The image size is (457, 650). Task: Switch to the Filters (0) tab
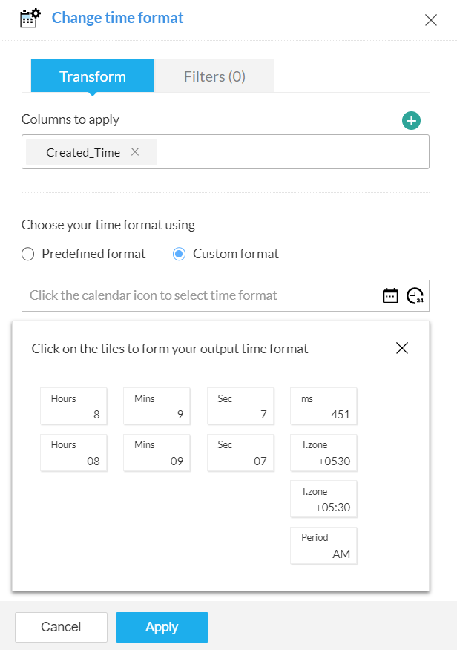click(214, 76)
